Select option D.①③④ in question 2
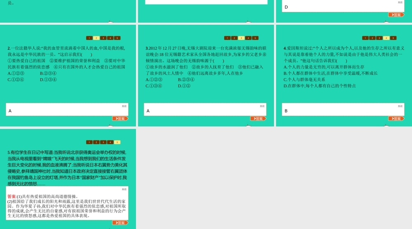412x229 pixels. [48, 79]
